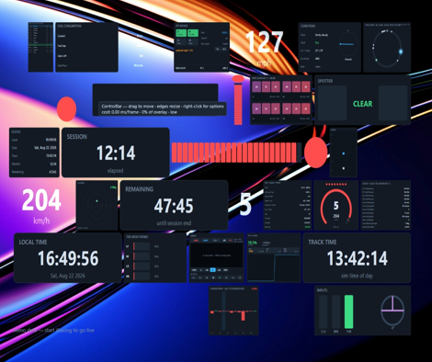The height and width of the screenshot is (362, 432).
Task: Click the radar circle widget with green dot
Action: (97, 205)
